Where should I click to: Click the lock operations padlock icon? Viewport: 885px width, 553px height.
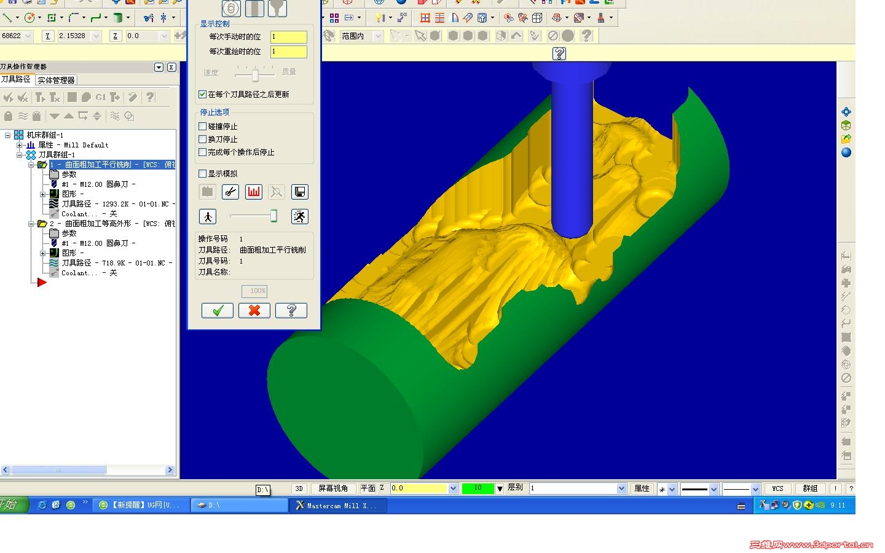(8, 116)
